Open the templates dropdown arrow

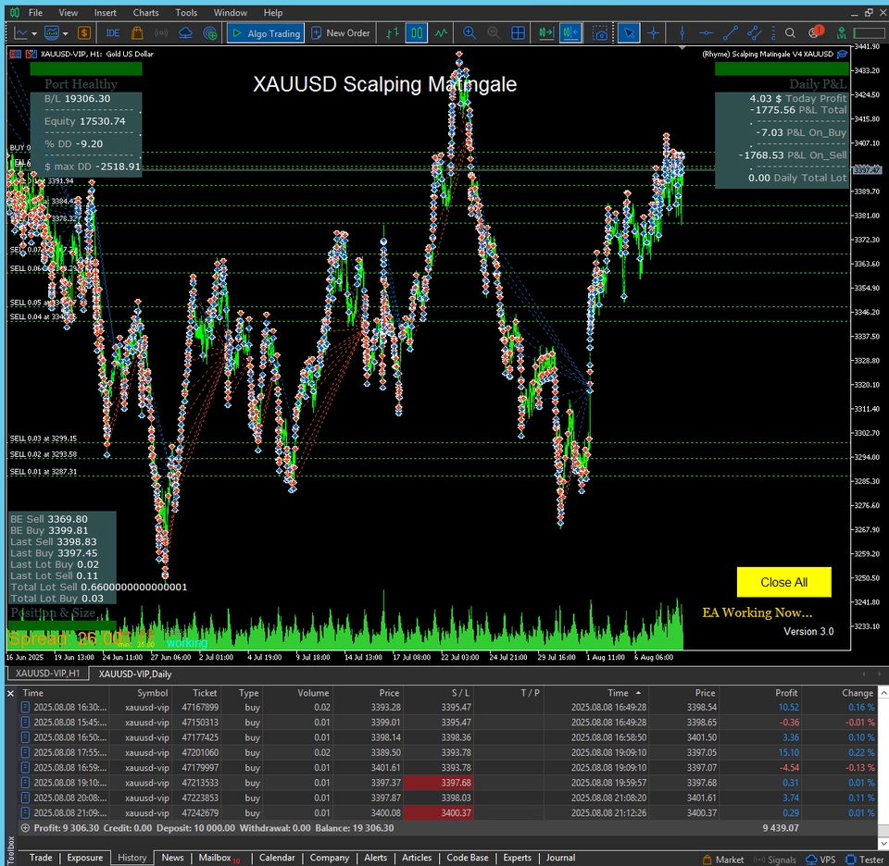click(66, 33)
